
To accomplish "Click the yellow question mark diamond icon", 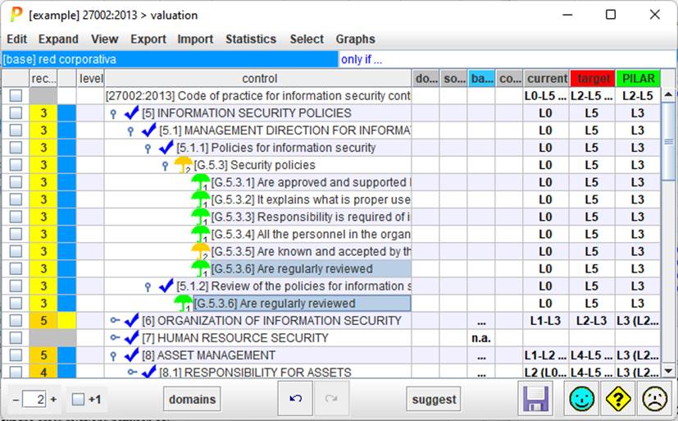I will click(618, 399).
